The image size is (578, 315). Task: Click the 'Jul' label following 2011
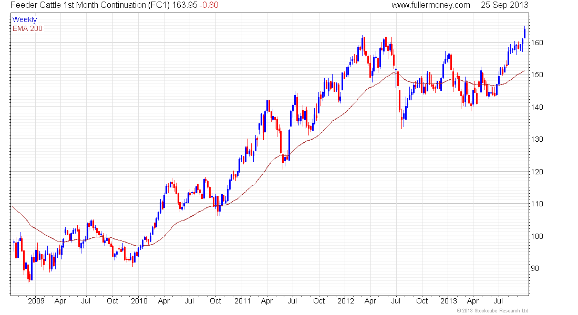pyautogui.click(x=292, y=301)
